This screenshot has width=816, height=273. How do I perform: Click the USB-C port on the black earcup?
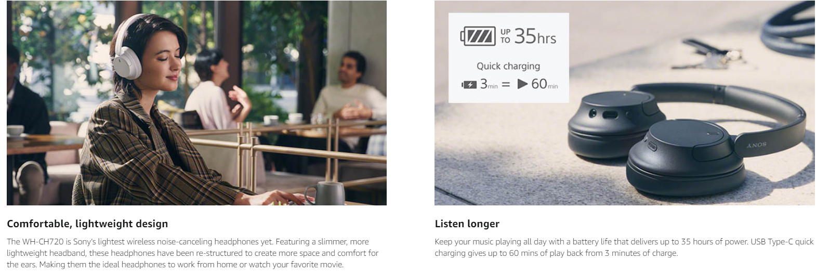(610, 114)
